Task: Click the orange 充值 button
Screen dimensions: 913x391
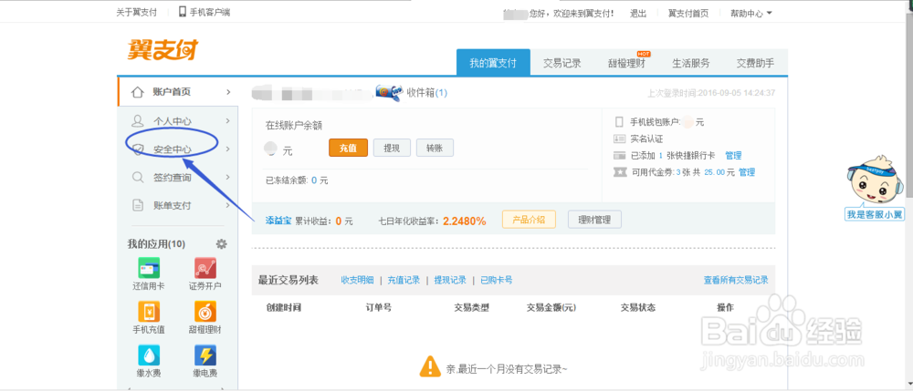Action: 348,148
